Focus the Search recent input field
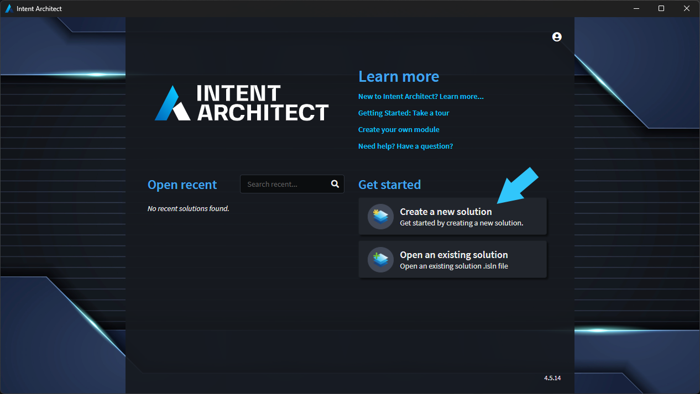 pos(292,184)
